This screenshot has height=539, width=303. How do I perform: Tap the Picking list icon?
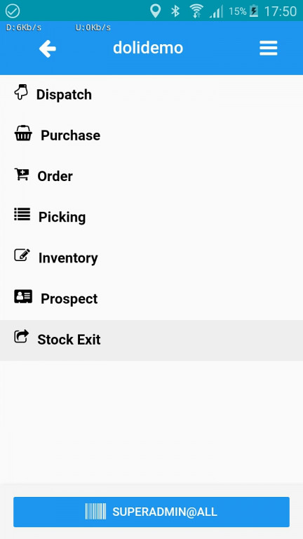22,214
